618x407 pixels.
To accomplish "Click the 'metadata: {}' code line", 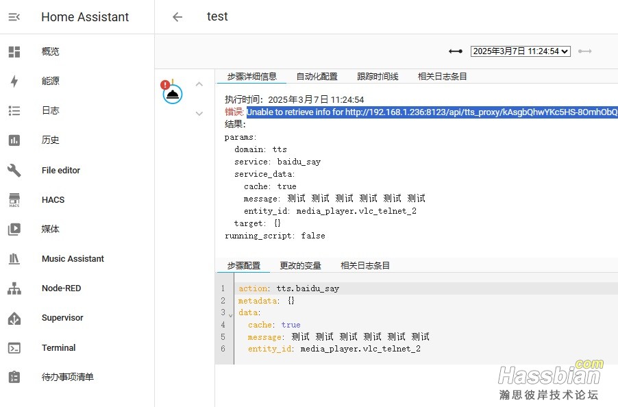I will 267,301.
